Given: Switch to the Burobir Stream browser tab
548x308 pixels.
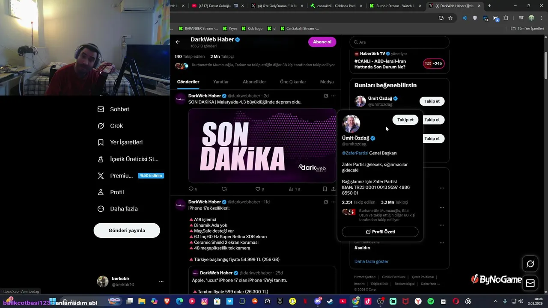Looking at the screenshot, I should click(395, 6).
